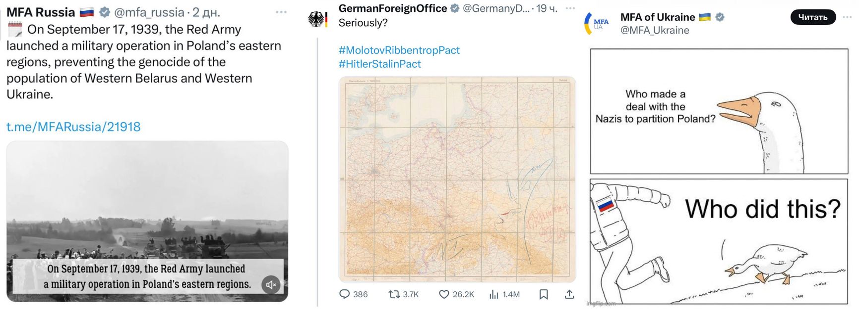Open the goose meme image

tap(719, 176)
